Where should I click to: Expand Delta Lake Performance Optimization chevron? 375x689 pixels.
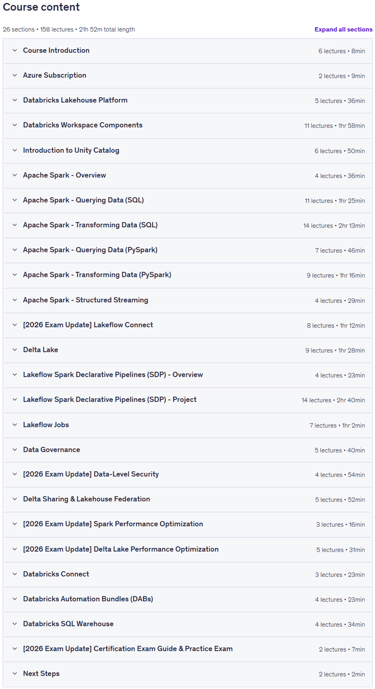[x=15, y=550]
